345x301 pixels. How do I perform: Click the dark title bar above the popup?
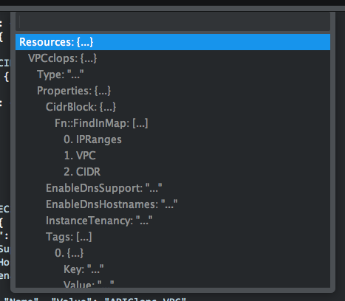[x=172, y=3]
